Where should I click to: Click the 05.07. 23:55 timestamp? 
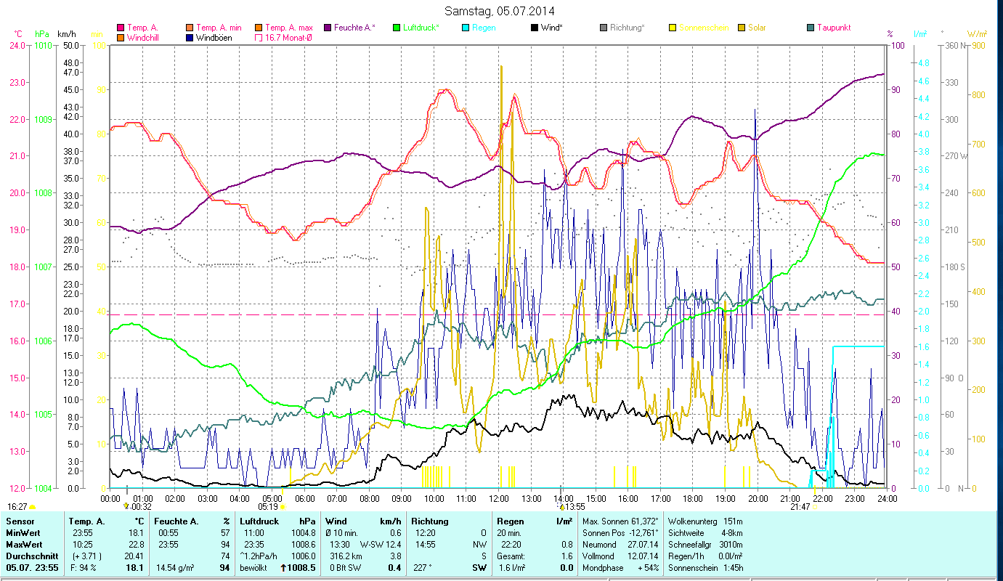[32, 568]
